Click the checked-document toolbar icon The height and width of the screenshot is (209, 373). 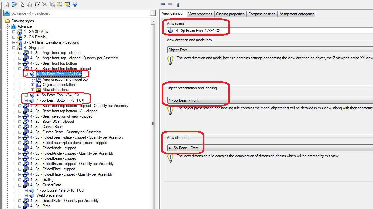pyautogui.click(x=7, y=4)
